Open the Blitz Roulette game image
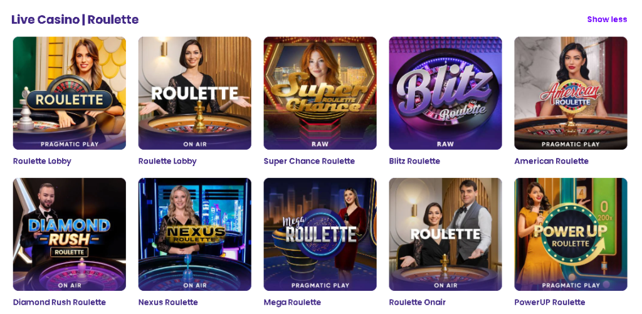The width and height of the screenshot is (642, 314). [445, 93]
